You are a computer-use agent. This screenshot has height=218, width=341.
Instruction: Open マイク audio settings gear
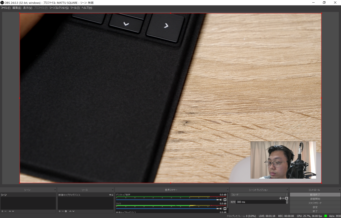click(225, 209)
